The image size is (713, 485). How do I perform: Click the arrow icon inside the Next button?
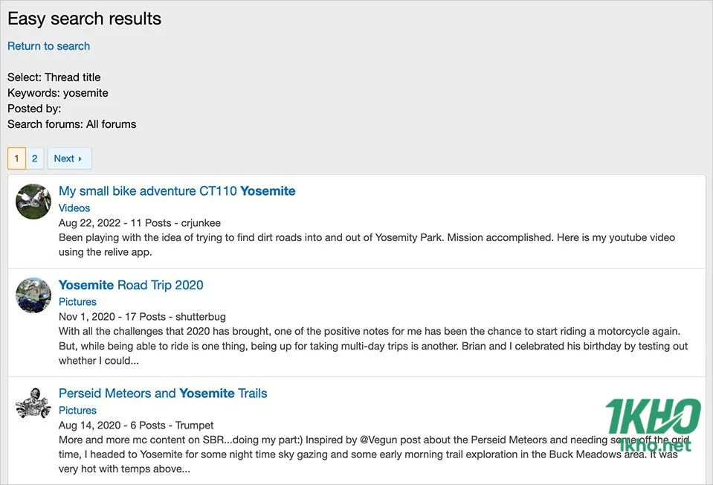click(82, 158)
